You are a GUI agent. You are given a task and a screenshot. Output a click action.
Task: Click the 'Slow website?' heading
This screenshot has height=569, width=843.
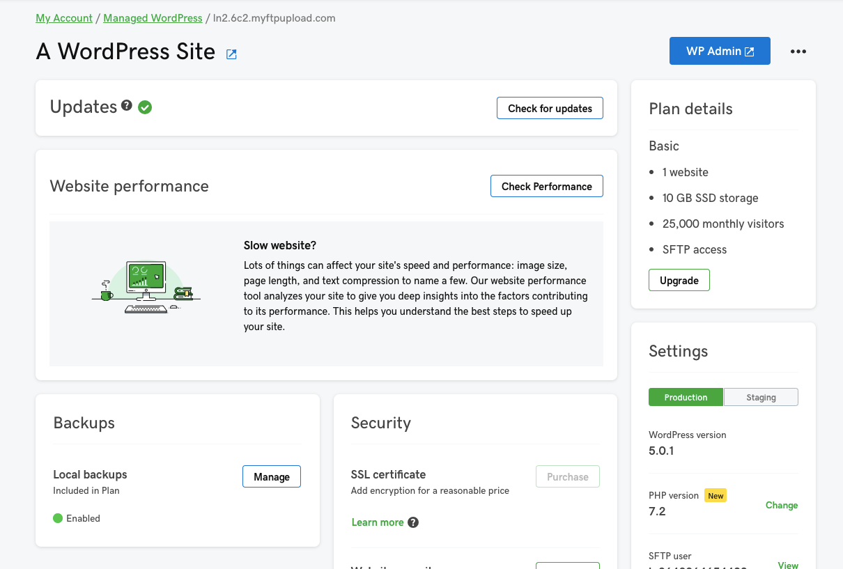280,245
